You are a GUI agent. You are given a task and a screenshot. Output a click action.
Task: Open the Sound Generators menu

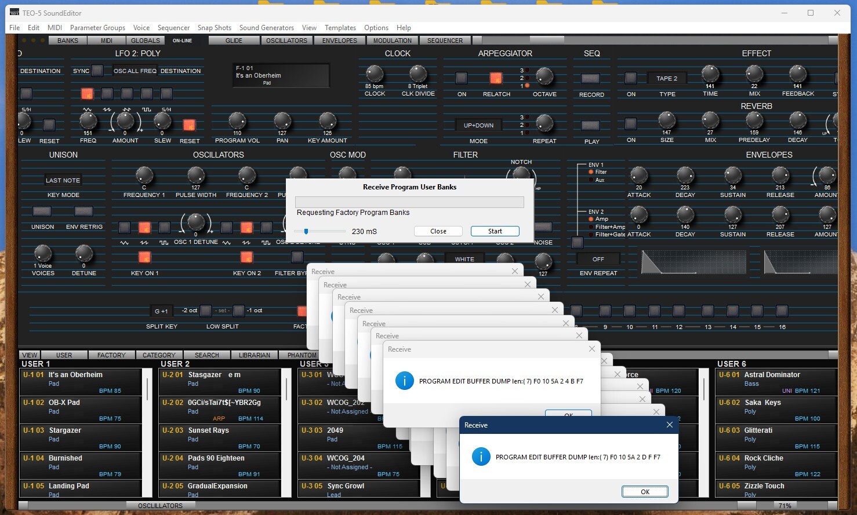pos(267,28)
